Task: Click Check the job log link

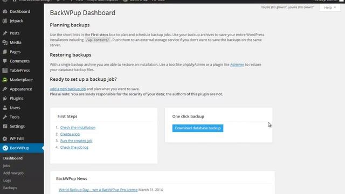Action: point(74,147)
